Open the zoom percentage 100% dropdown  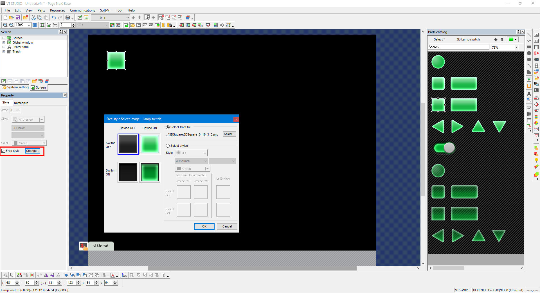pyautogui.click(x=29, y=25)
